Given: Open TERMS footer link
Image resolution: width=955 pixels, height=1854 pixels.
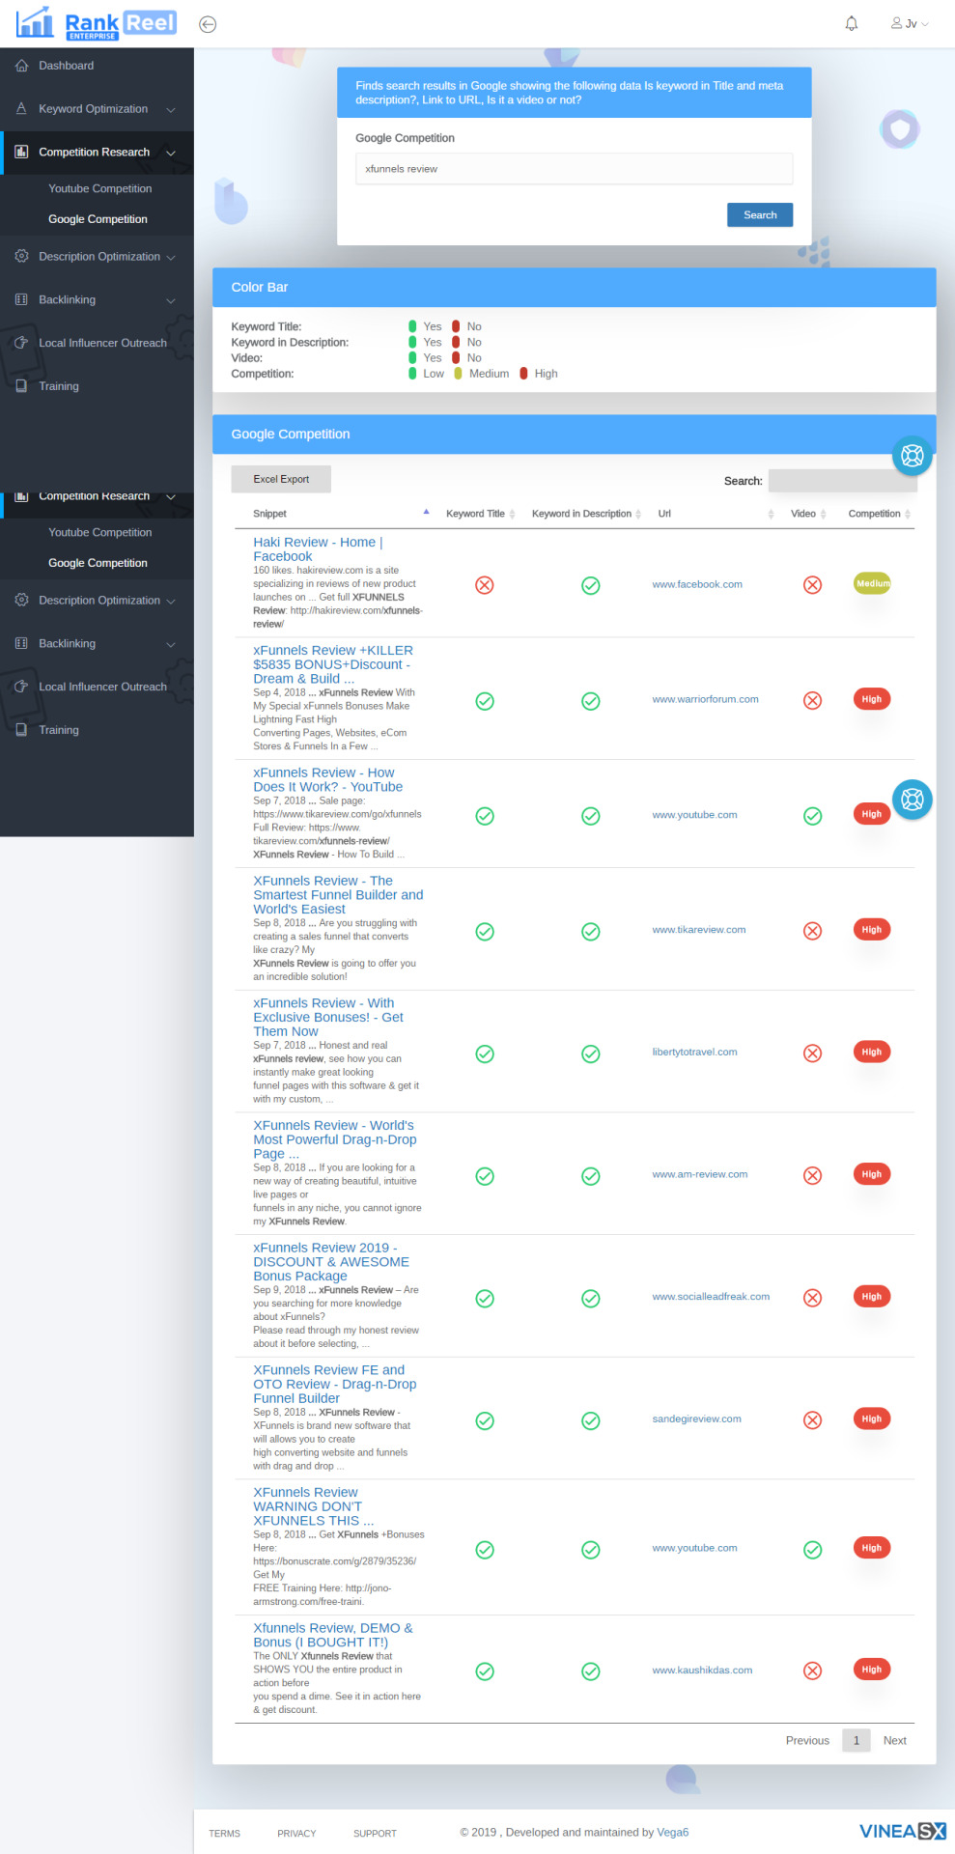Looking at the screenshot, I should point(224,1833).
